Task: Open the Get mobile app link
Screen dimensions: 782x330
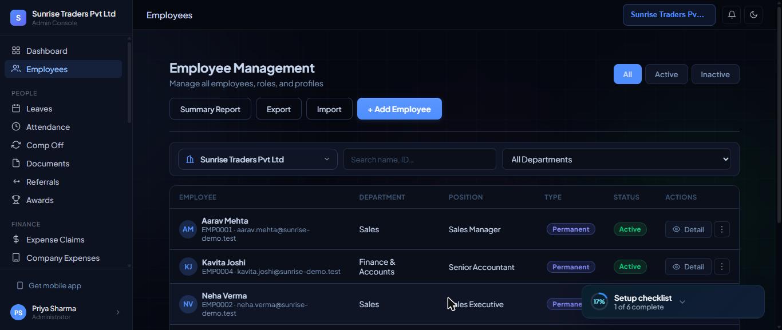Action: point(55,285)
